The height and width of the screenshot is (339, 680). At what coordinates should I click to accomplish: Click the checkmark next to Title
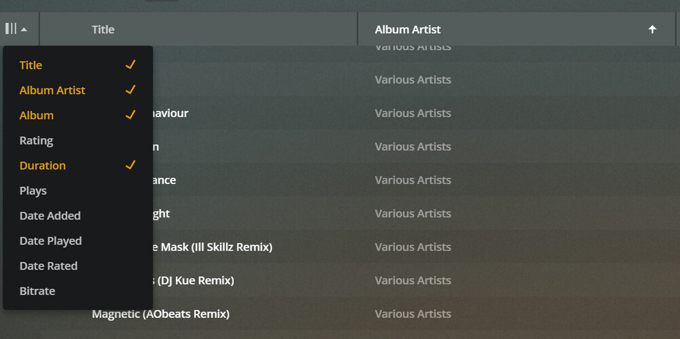click(x=131, y=65)
